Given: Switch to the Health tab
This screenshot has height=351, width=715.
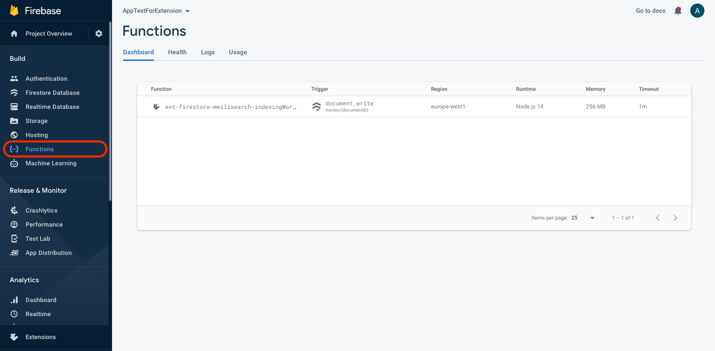Looking at the screenshot, I should click(177, 52).
